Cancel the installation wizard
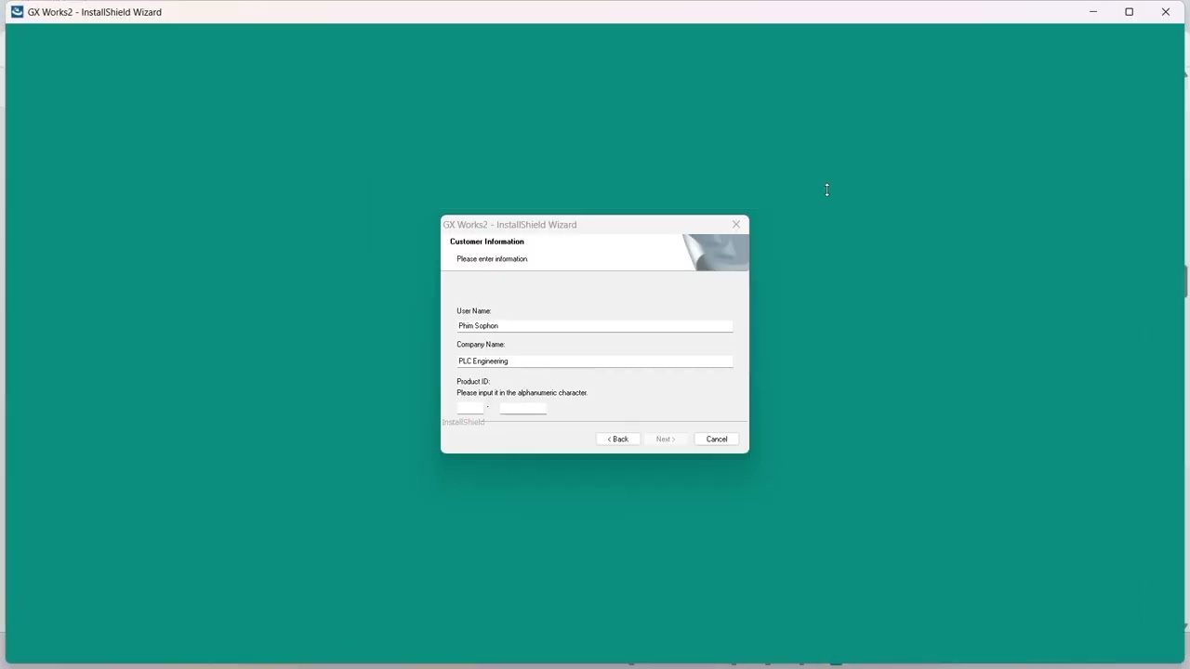1190x669 pixels. tap(717, 439)
